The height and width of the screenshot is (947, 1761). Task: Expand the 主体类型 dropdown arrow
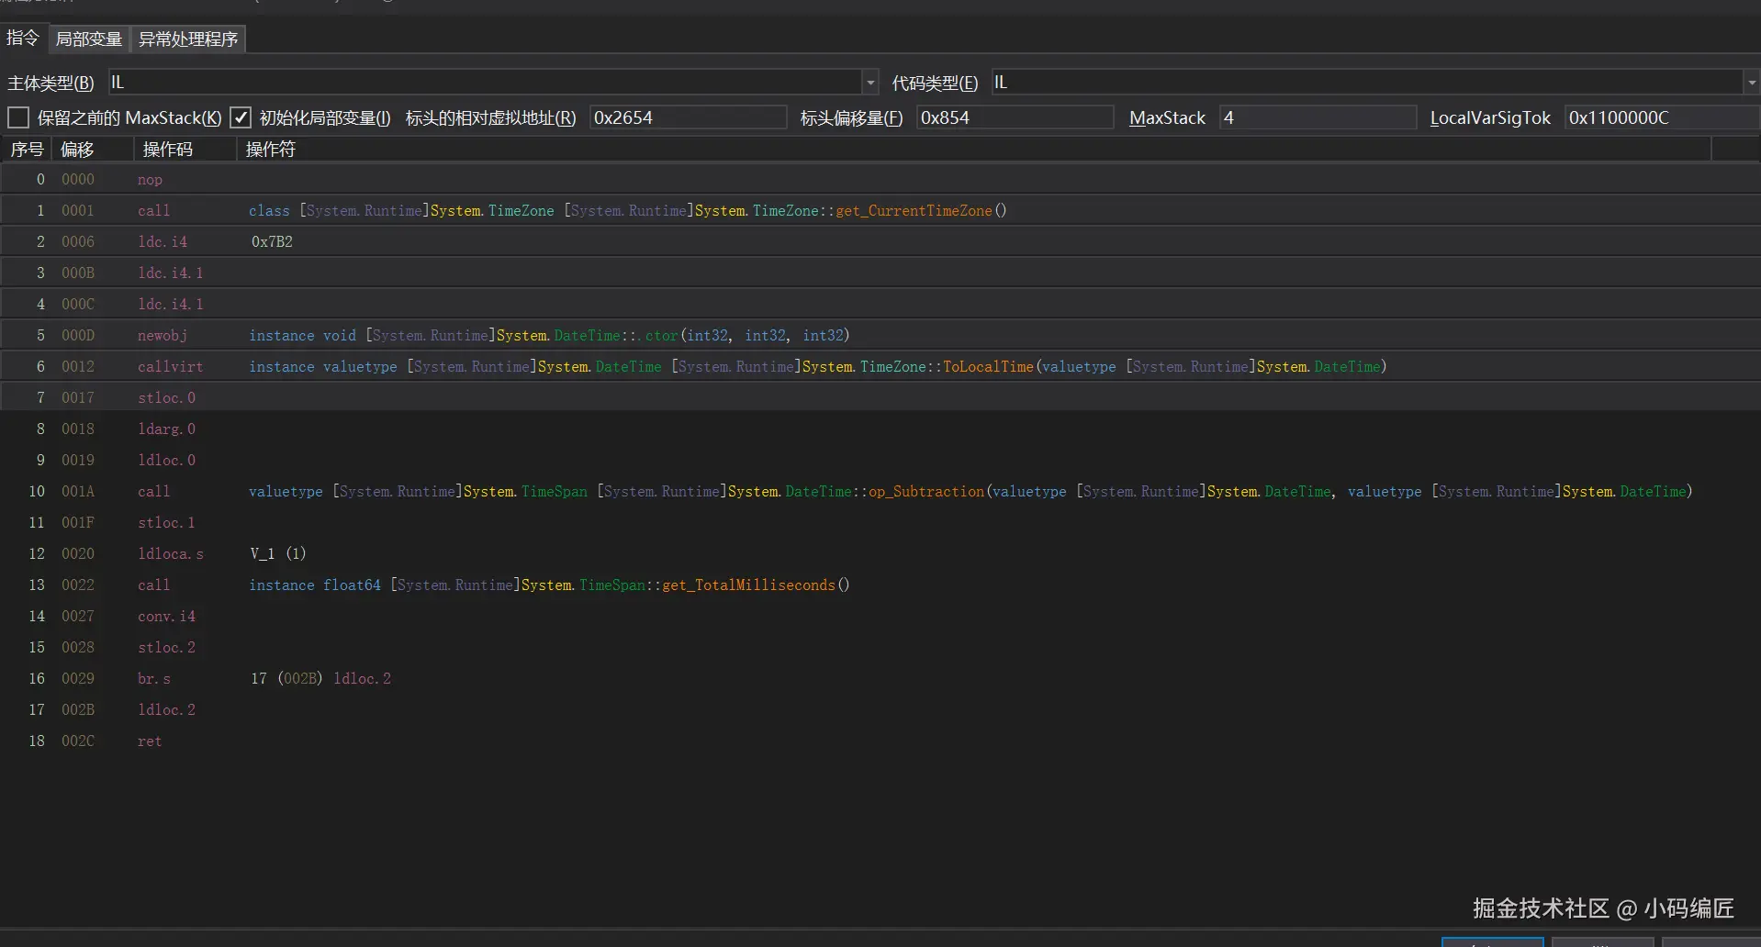pos(869,83)
